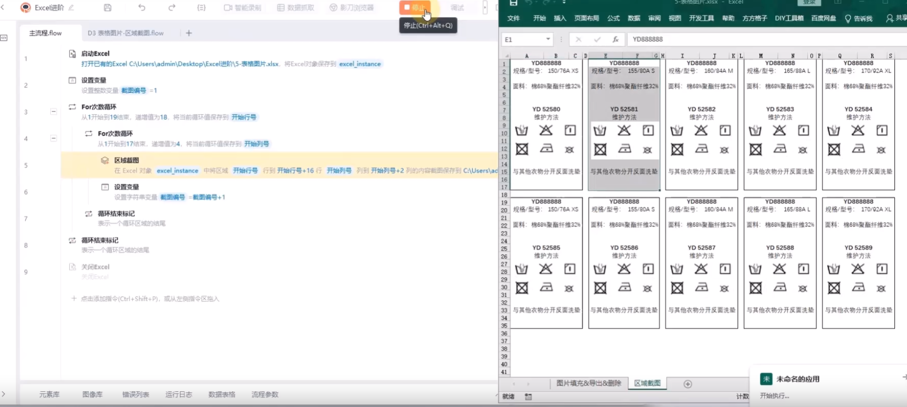Click the insert function fx icon
This screenshot has width=907, height=407.
[615, 39]
